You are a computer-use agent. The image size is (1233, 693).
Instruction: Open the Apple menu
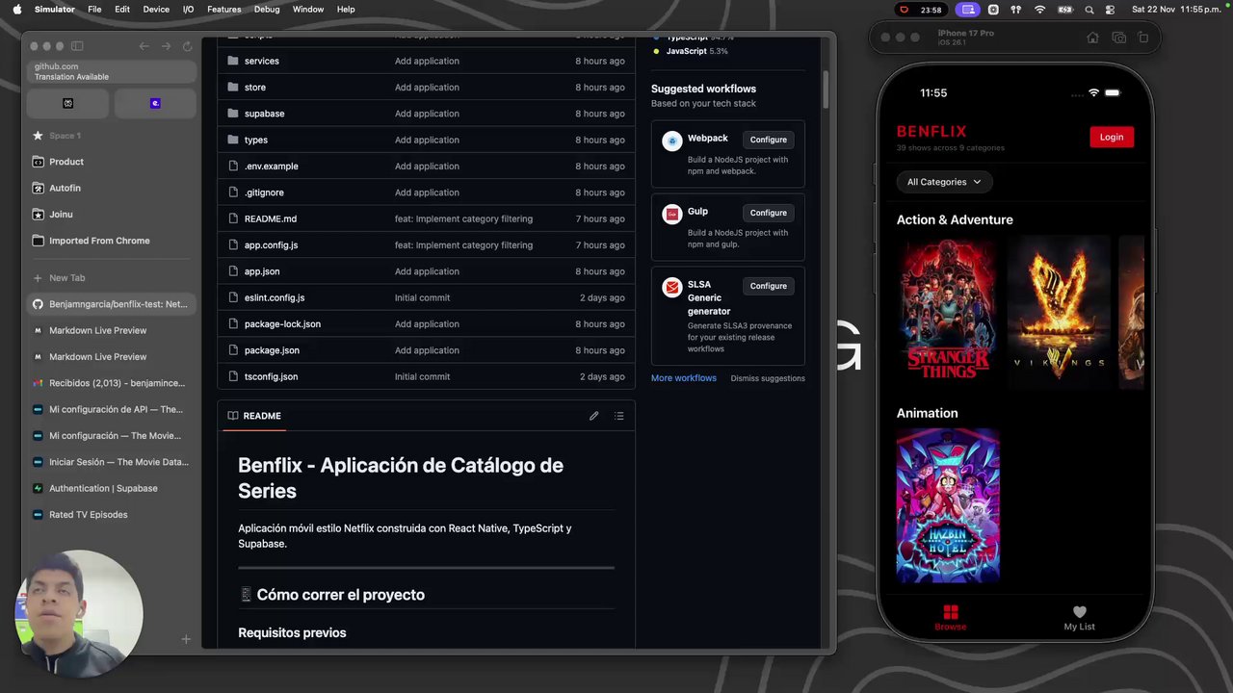[x=16, y=10]
